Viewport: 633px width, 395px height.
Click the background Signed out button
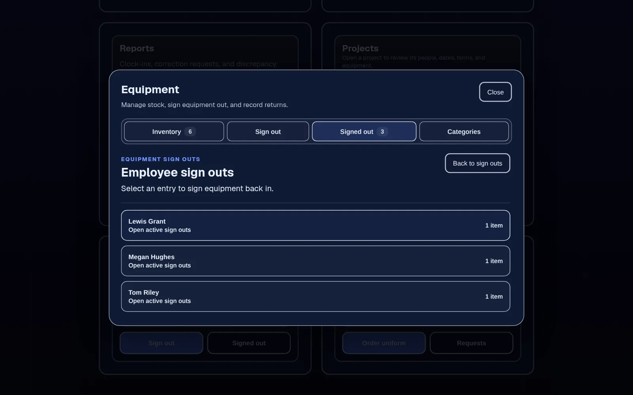click(249, 343)
